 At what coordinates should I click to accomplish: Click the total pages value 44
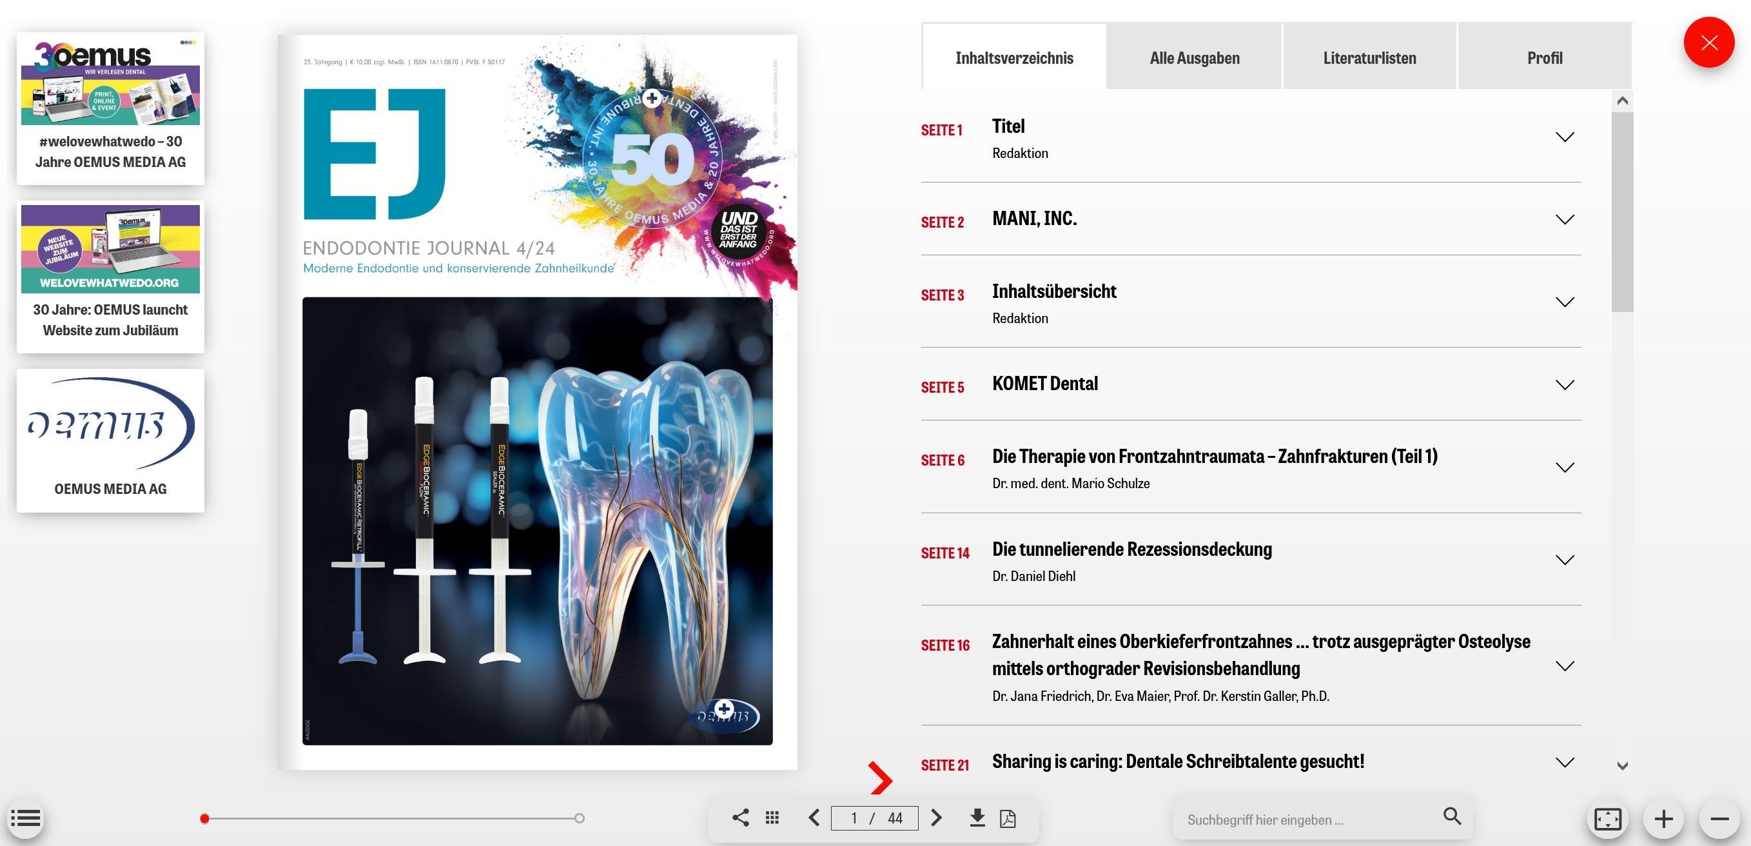coord(895,818)
